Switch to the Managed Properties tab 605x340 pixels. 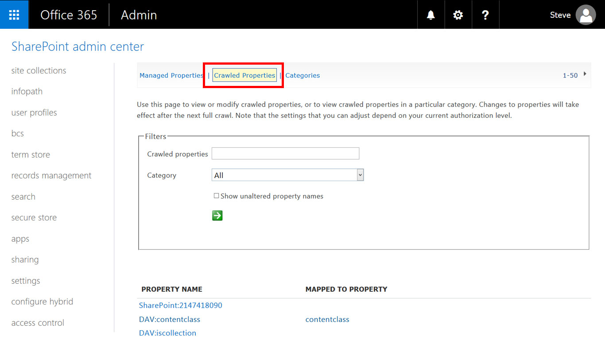point(171,75)
